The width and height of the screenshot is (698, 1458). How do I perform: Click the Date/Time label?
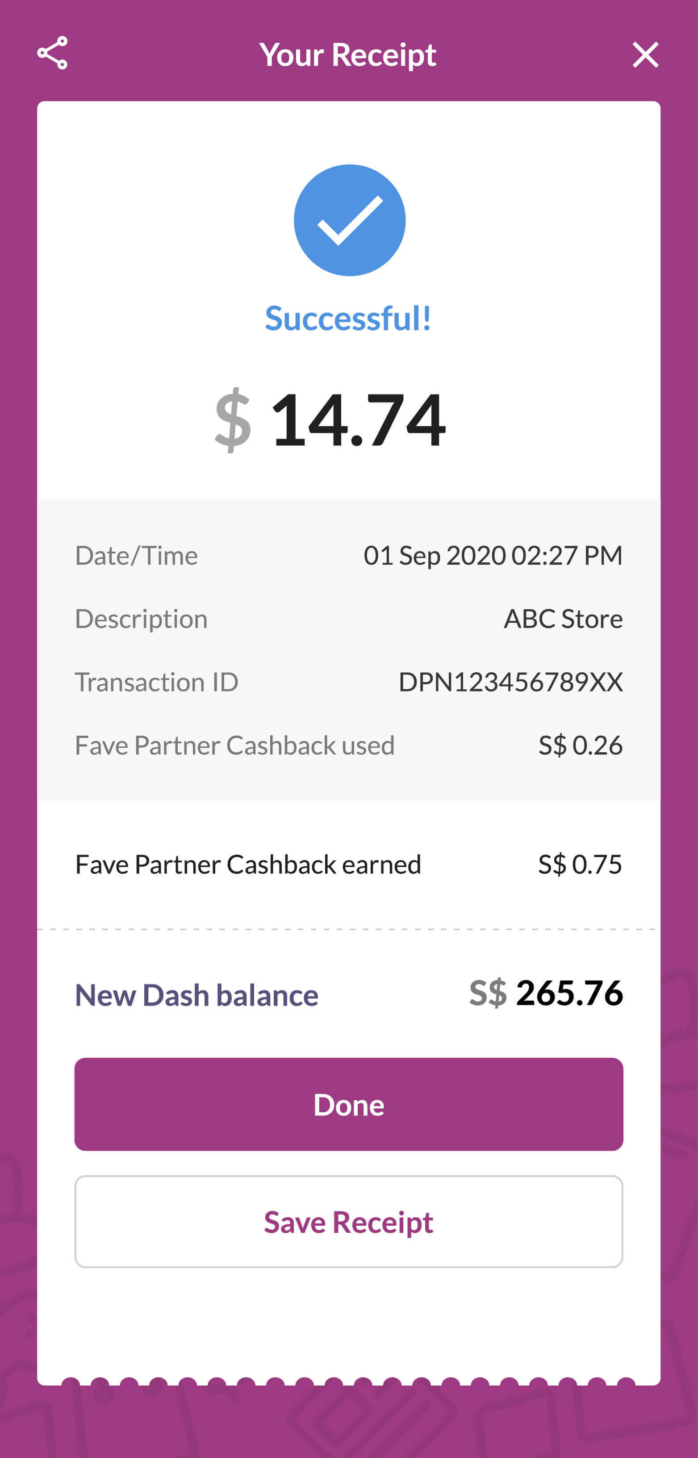tap(136, 555)
